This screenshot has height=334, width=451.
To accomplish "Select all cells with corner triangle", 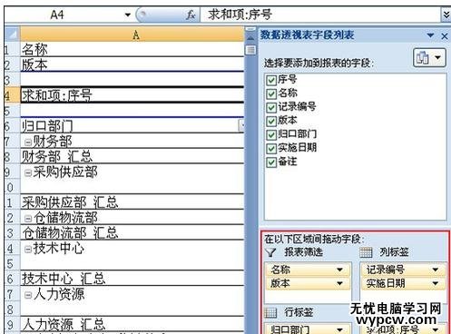I will pyautogui.click(x=13, y=34).
